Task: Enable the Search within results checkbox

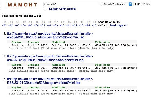Action: pyautogui.click(x=45, y=9)
